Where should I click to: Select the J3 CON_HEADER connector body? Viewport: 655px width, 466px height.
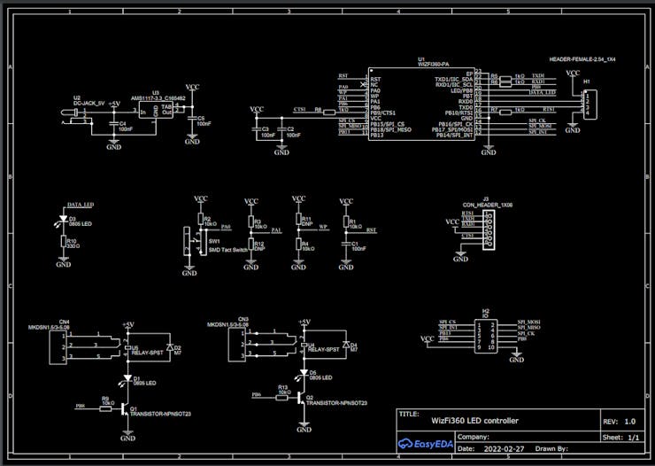click(489, 229)
